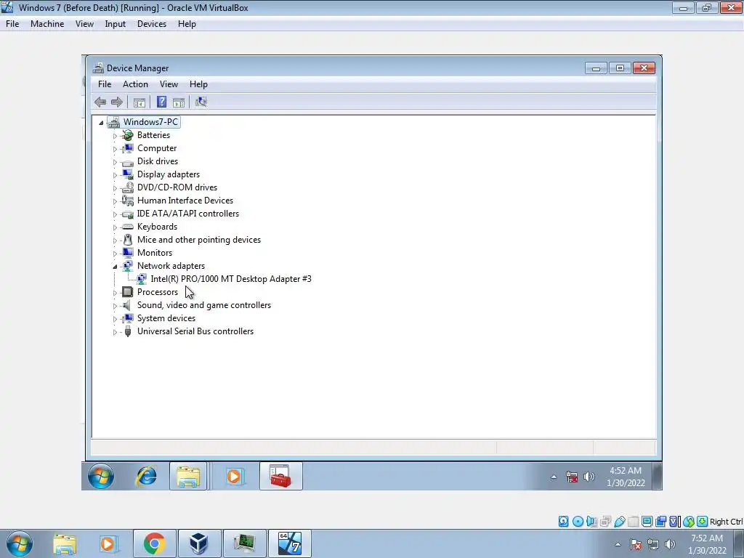744x558 pixels.
Task: Select Human Interface Devices entry
Action: (185, 201)
